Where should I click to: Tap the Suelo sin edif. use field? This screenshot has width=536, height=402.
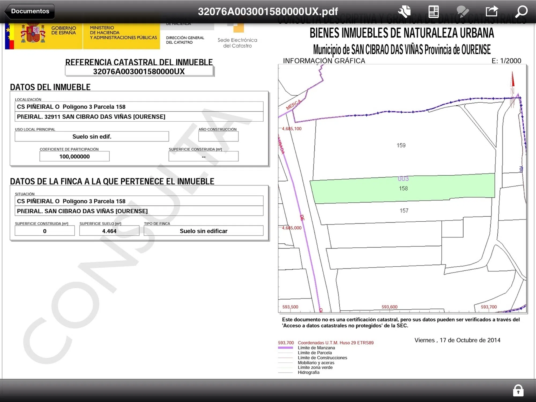click(92, 137)
